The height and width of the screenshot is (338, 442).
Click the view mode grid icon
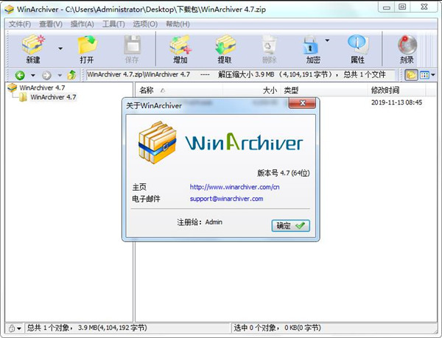click(x=424, y=75)
